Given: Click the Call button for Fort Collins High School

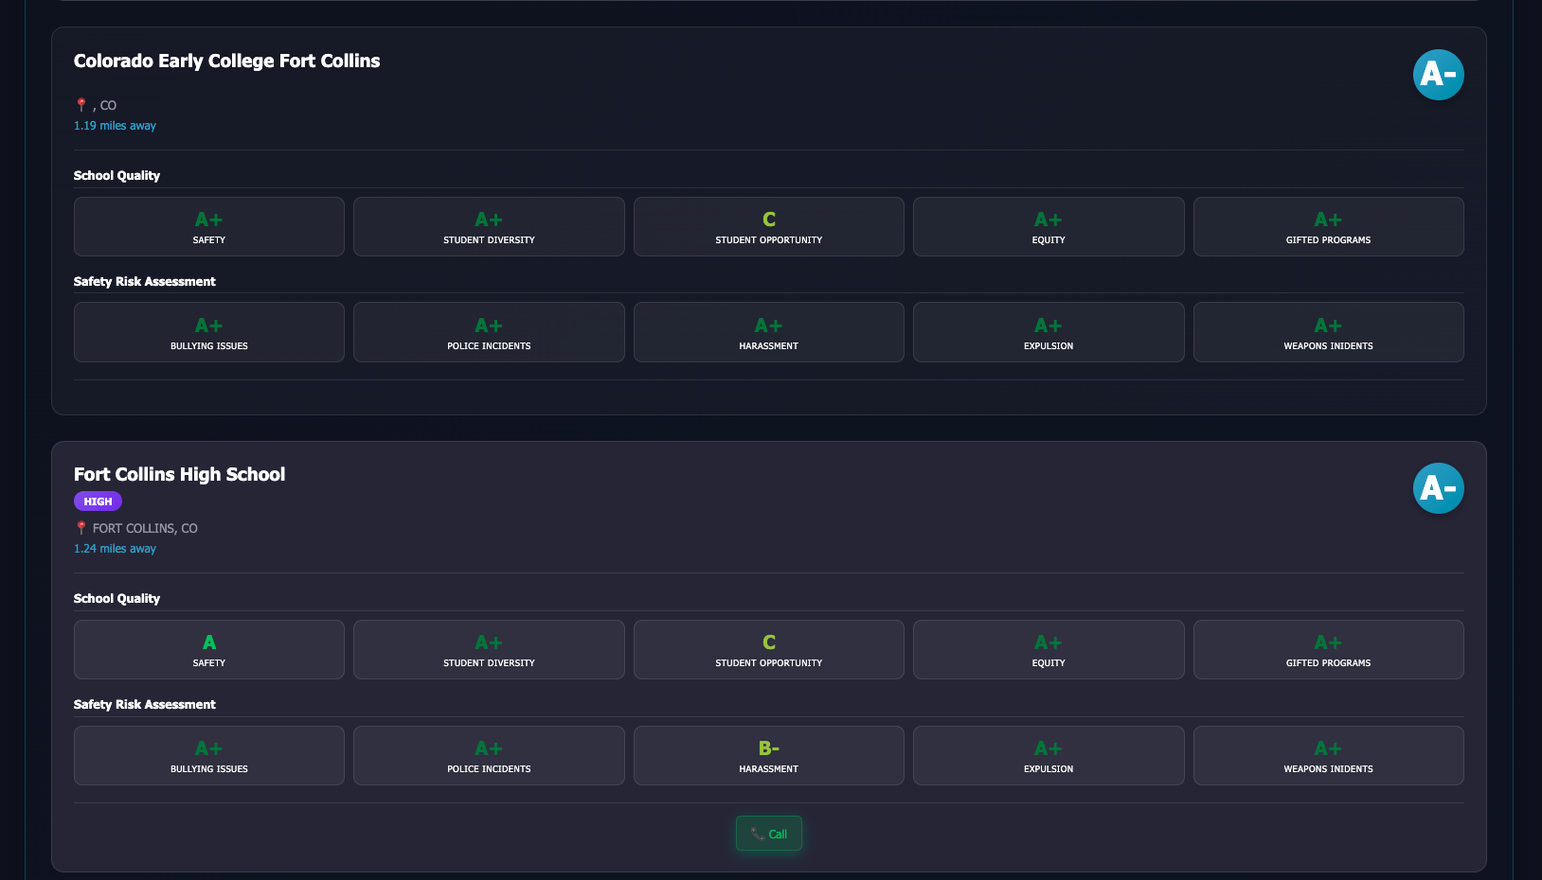Looking at the screenshot, I should coord(769,834).
